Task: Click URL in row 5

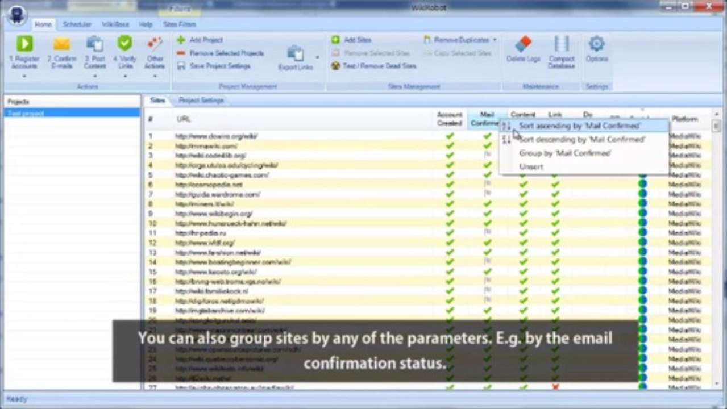Action: 222,175
